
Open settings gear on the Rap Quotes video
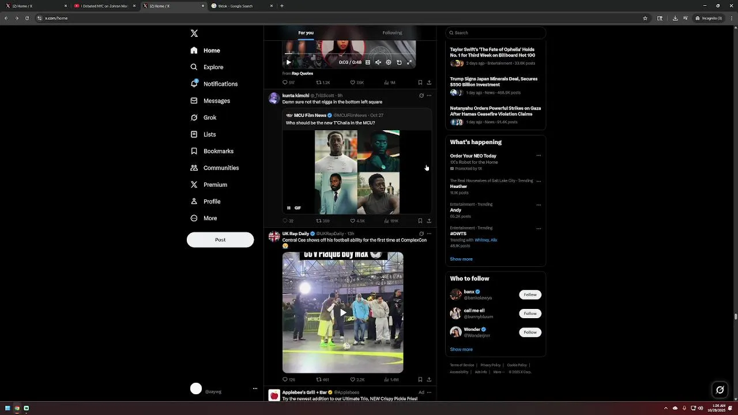pos(389,62)
